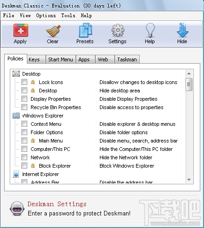Screen dimensions: 204x228
Task: Click the policies list scrollbar thumb
Action: [189, 85]
